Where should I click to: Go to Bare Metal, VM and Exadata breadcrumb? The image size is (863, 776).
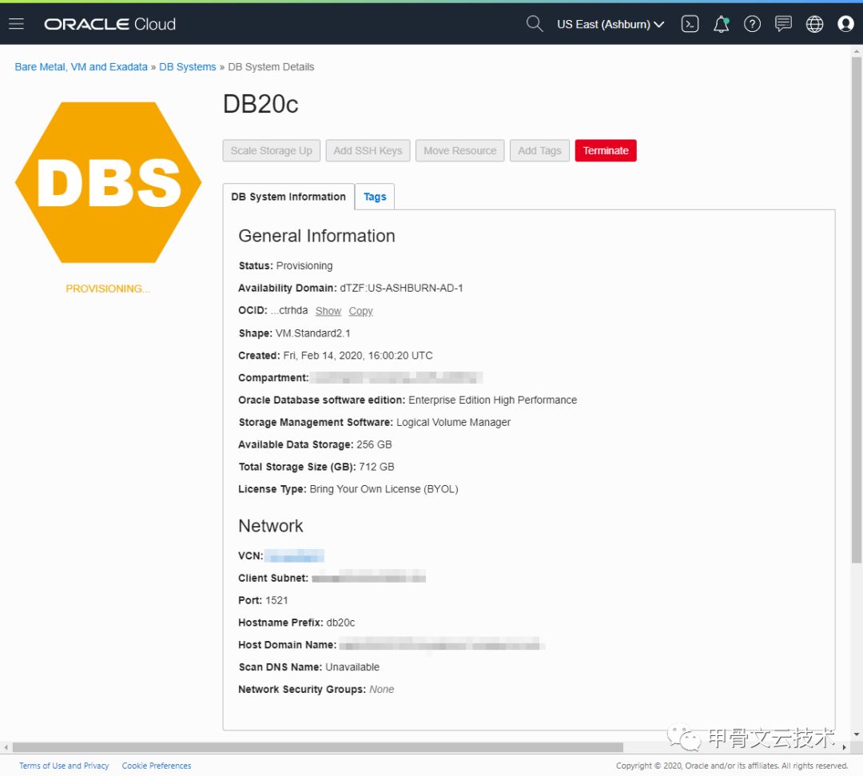pos(81,66)
